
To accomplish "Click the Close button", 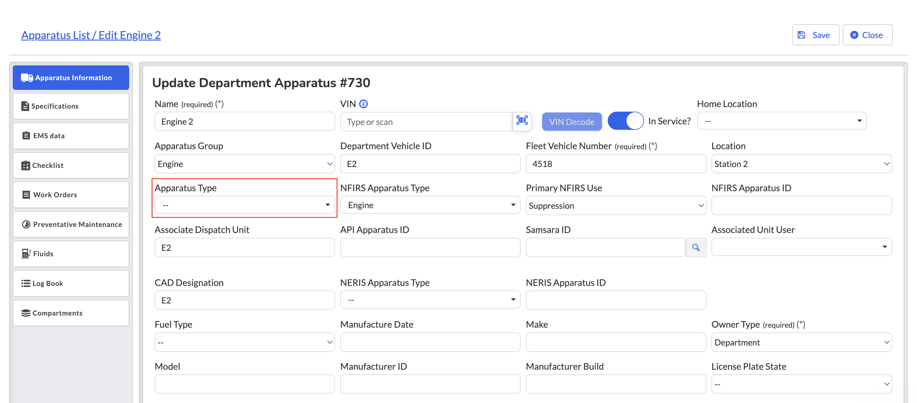I will click(x=867, y=35).
